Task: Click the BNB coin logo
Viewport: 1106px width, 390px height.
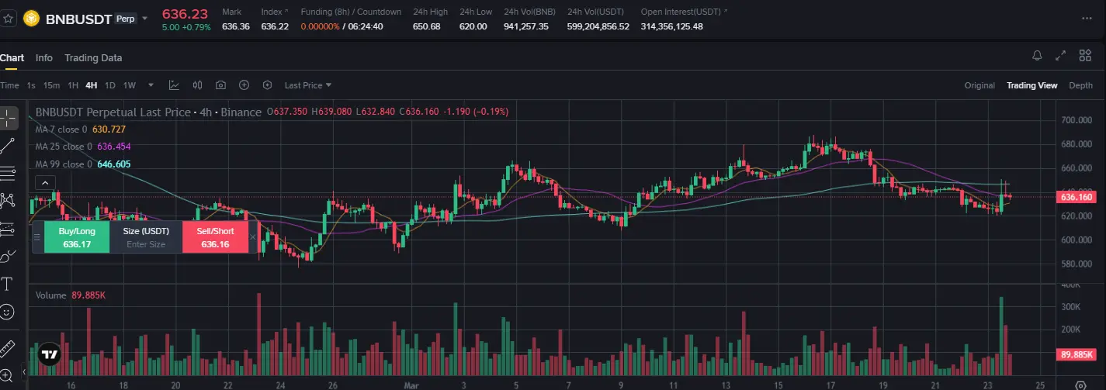Action: [31, 19]
